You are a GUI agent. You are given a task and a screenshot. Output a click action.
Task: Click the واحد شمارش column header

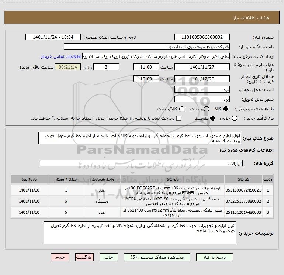(x=102, y=179)
